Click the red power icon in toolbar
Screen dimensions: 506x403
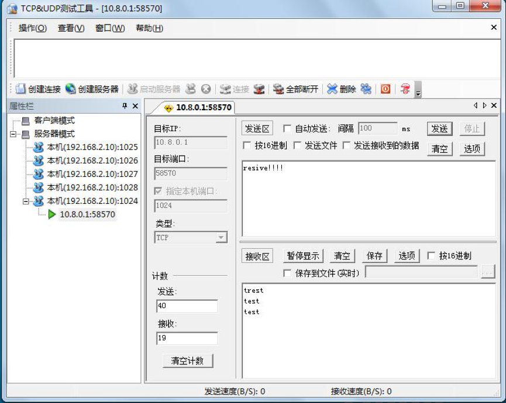click(385, 89)
